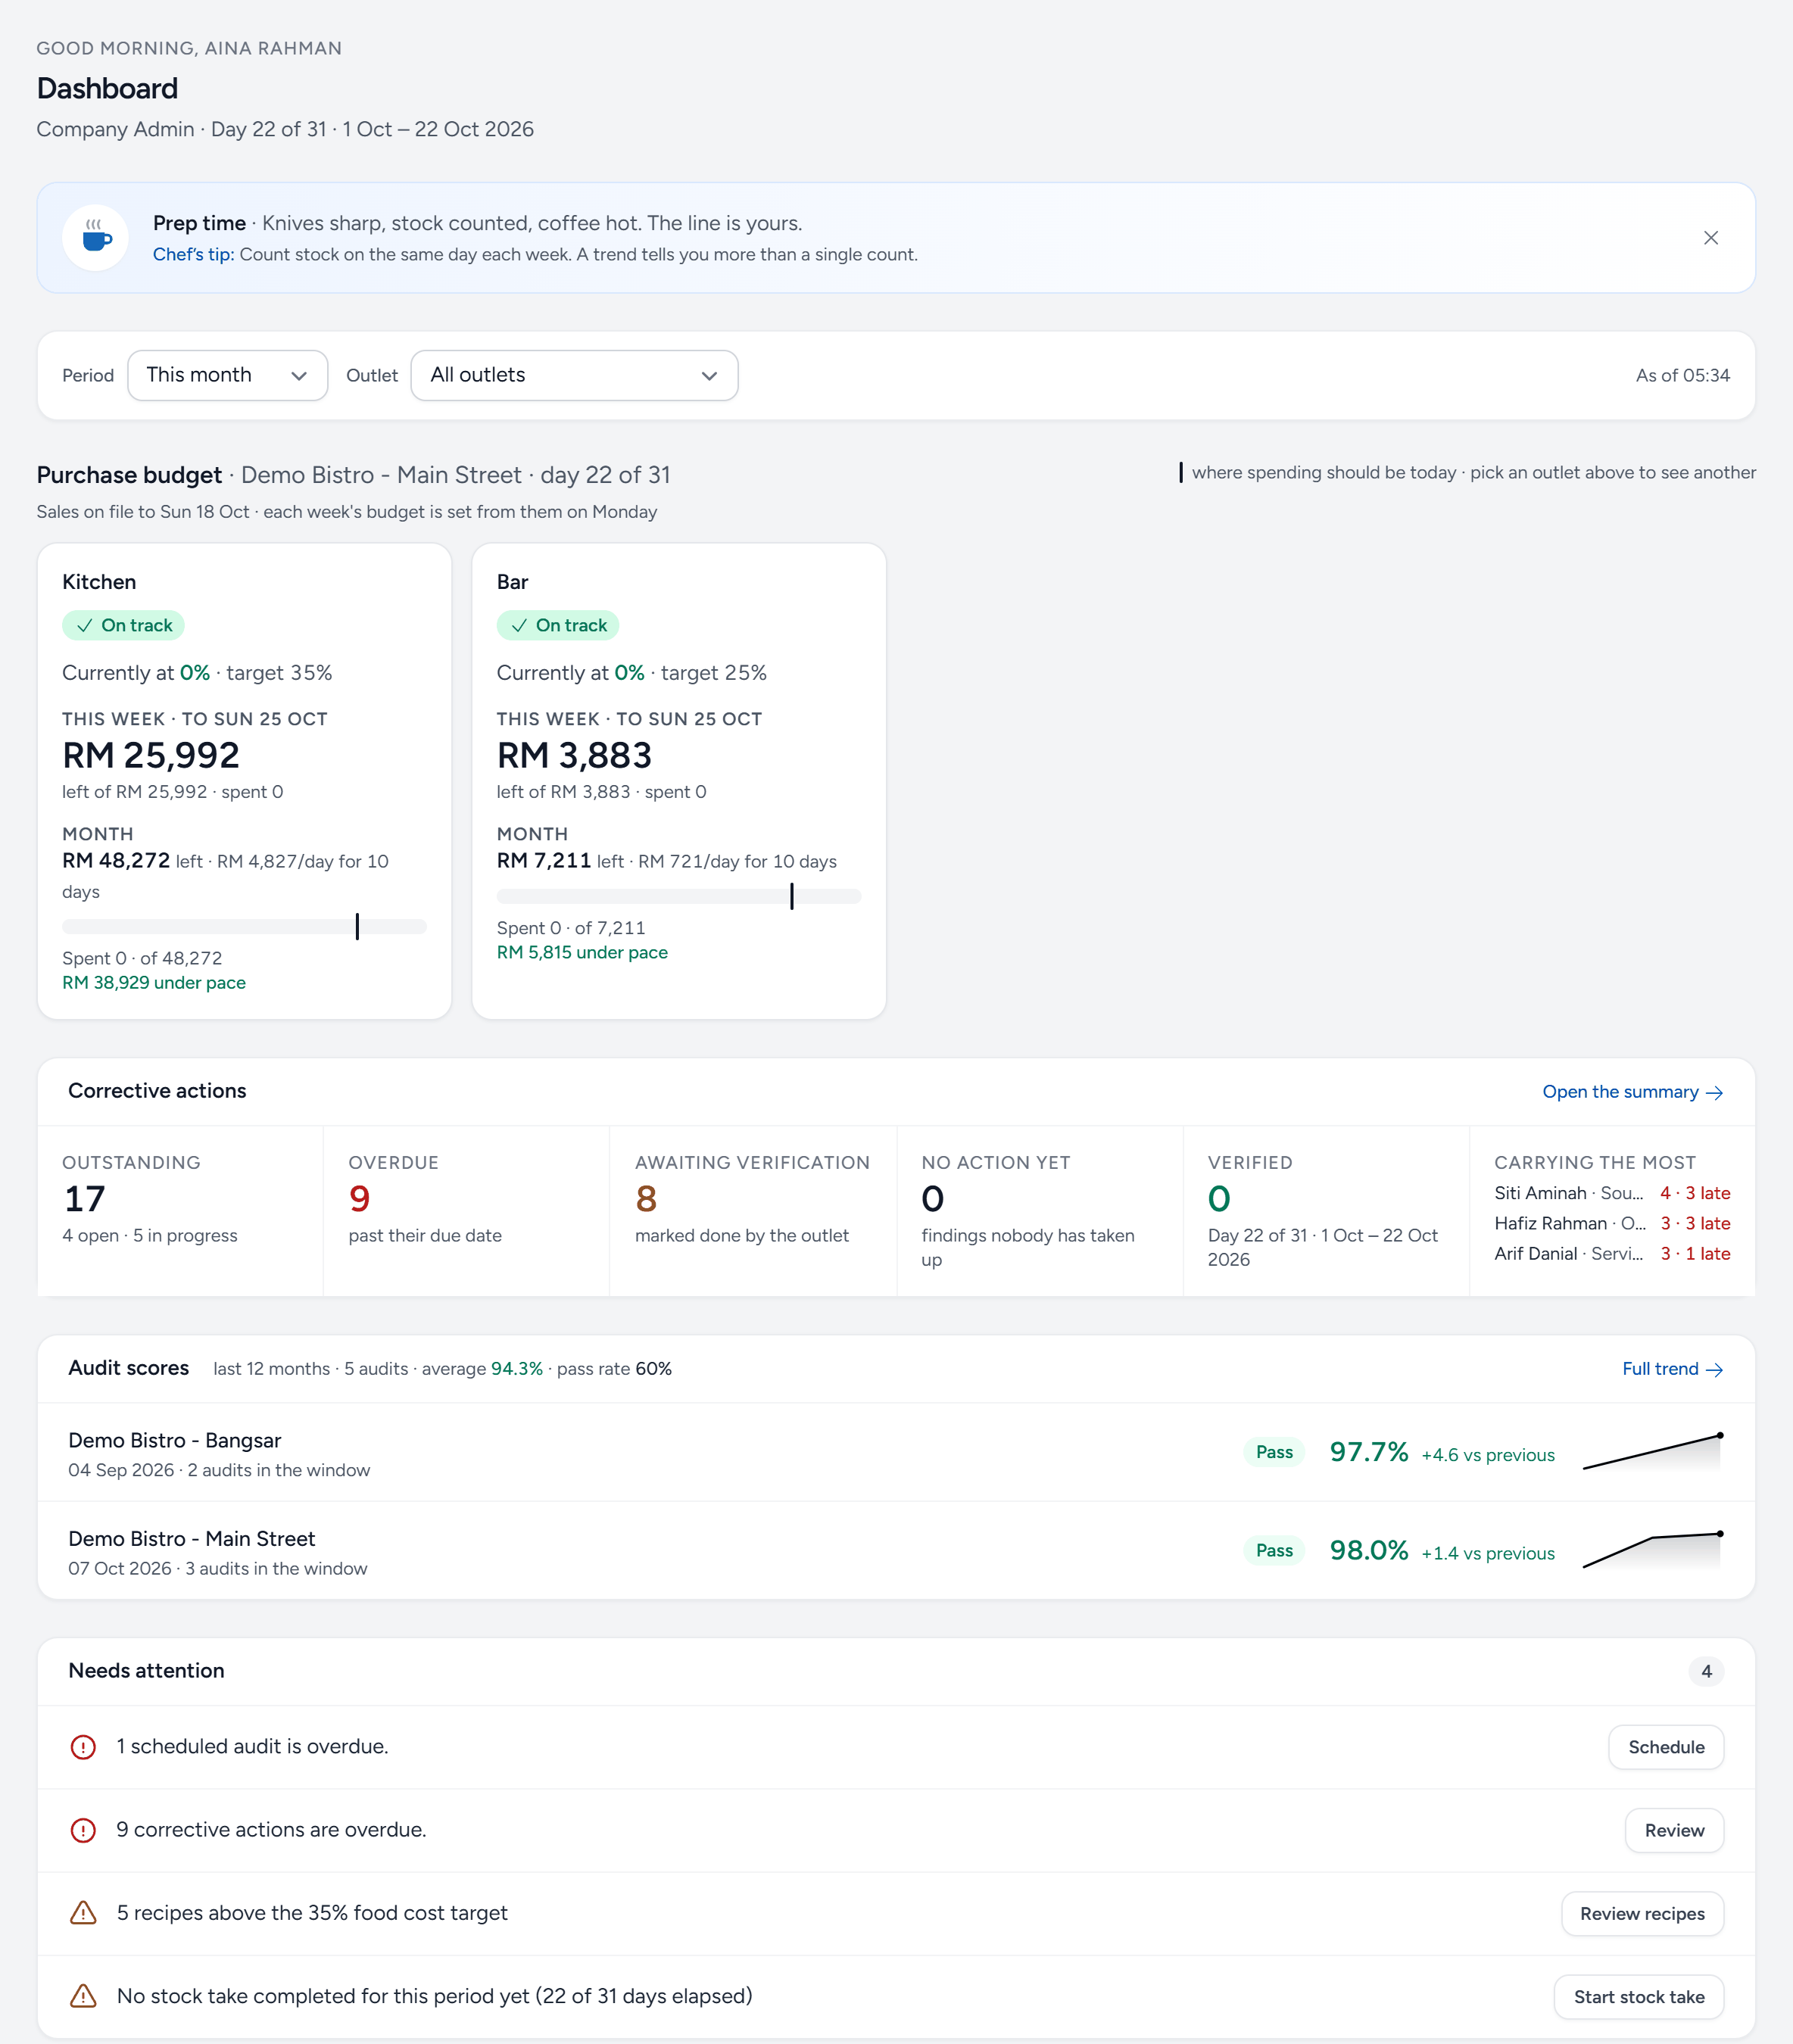
Task: Click the alert icon beside 9 corrective actions overdue
Action: pos(83,1830)
